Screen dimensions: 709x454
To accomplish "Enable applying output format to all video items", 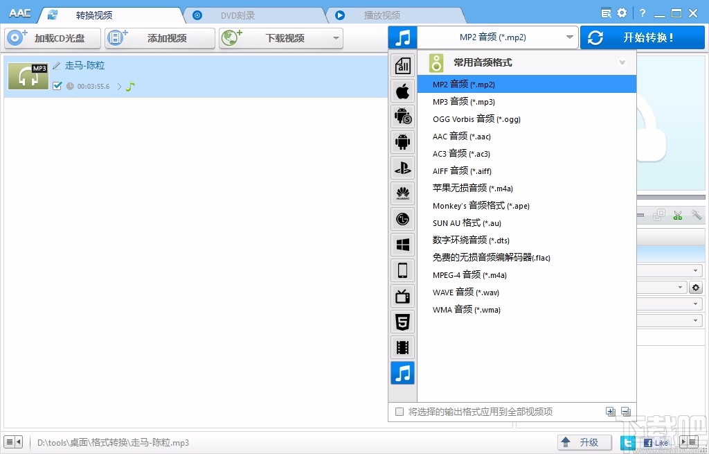I will (x=400, y=411).
